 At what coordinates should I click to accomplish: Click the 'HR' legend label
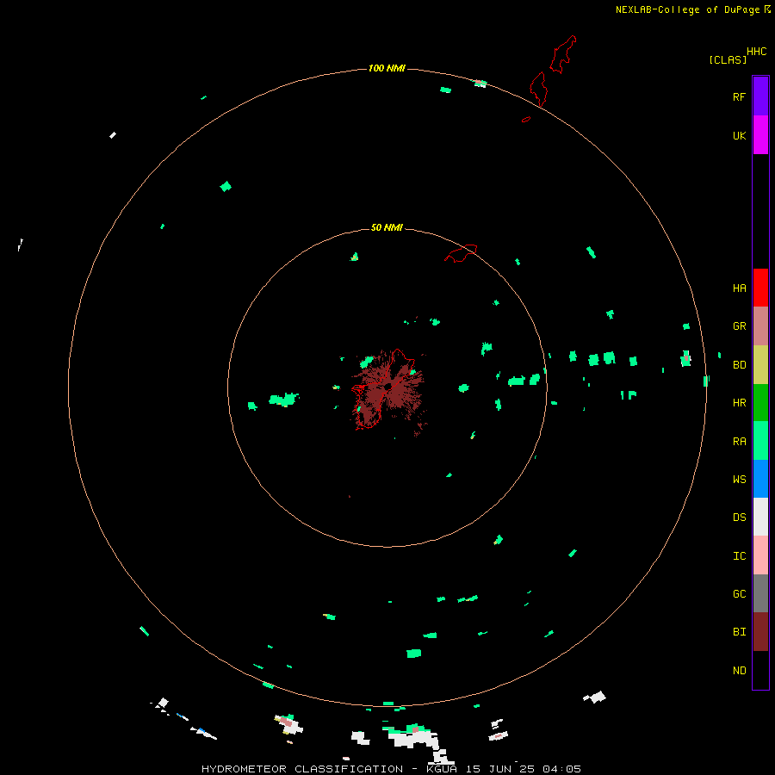[x=739, y=403]
